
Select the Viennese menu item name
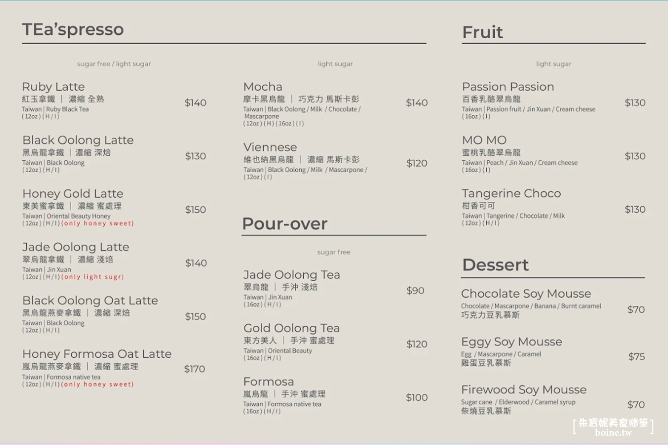270,147
